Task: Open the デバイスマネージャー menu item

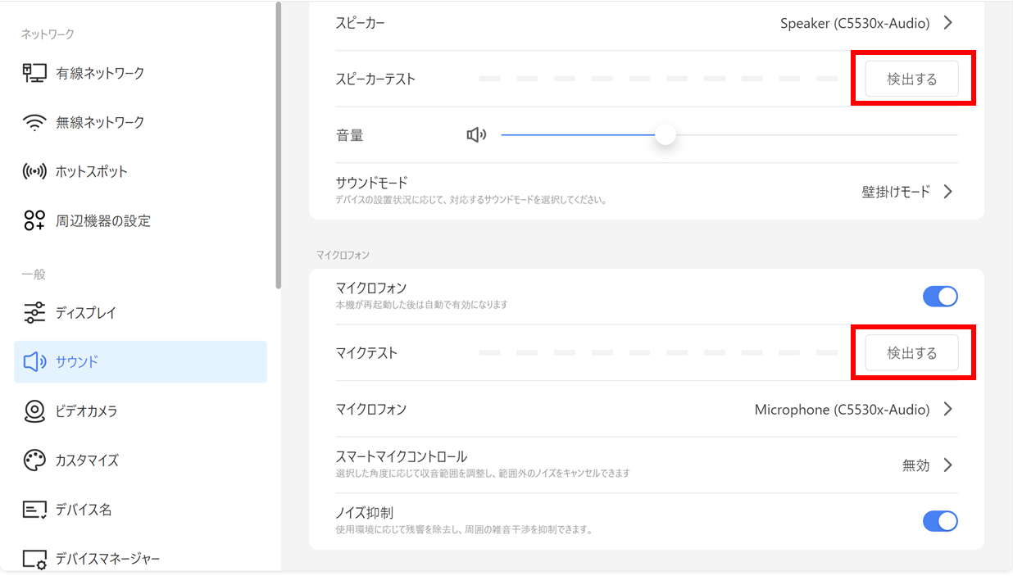Action: (x=107, y=559)
